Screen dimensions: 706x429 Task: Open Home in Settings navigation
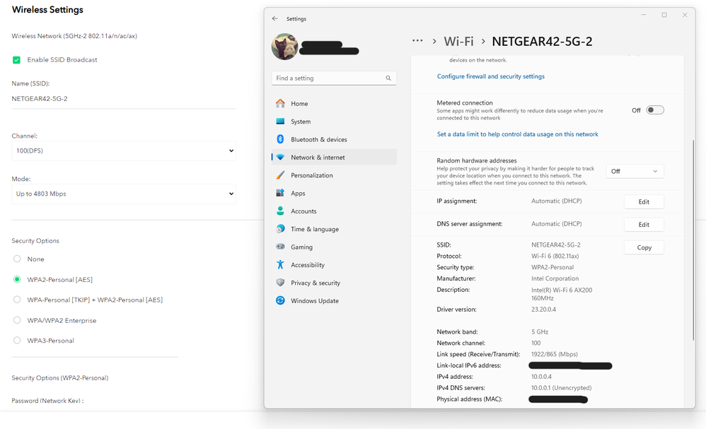[x=334, y=103]
